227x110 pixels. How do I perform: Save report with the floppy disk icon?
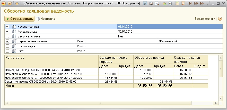pos(145,3)
